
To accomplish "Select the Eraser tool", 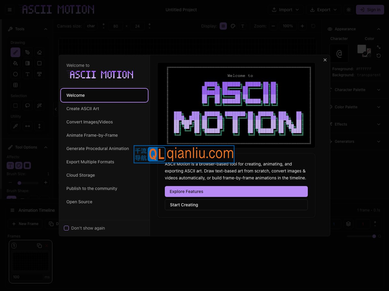I will (39, 52).
